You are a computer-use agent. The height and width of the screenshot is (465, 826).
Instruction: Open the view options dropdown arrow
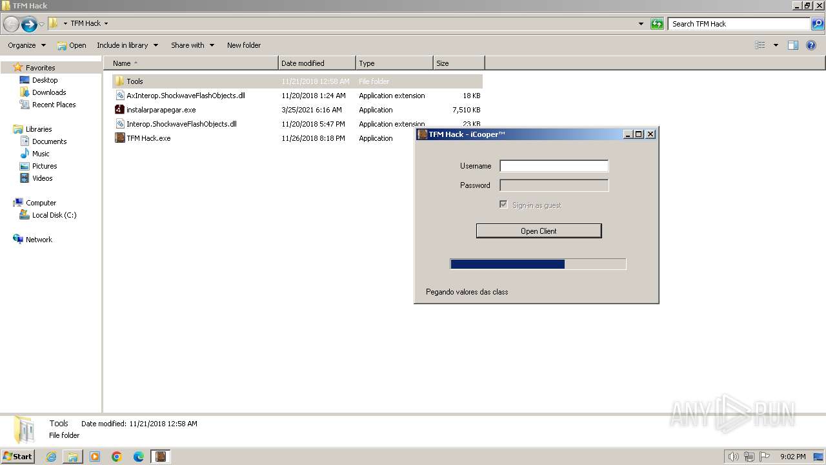tap(776, 45)
